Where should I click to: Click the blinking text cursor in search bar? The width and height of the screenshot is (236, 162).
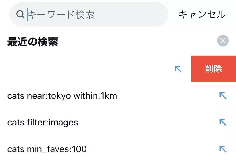(x=28, y=14)
